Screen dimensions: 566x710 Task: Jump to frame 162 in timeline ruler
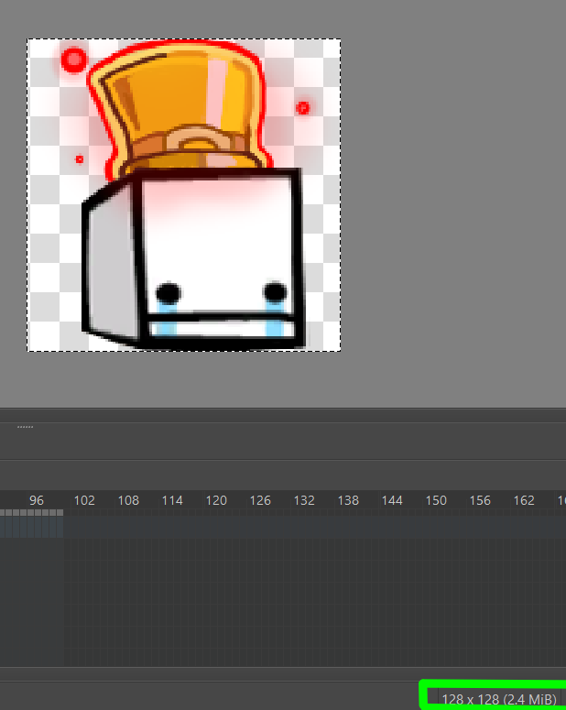524,500
